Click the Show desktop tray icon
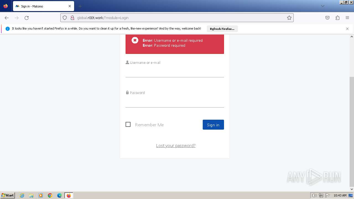 point(351,195)
